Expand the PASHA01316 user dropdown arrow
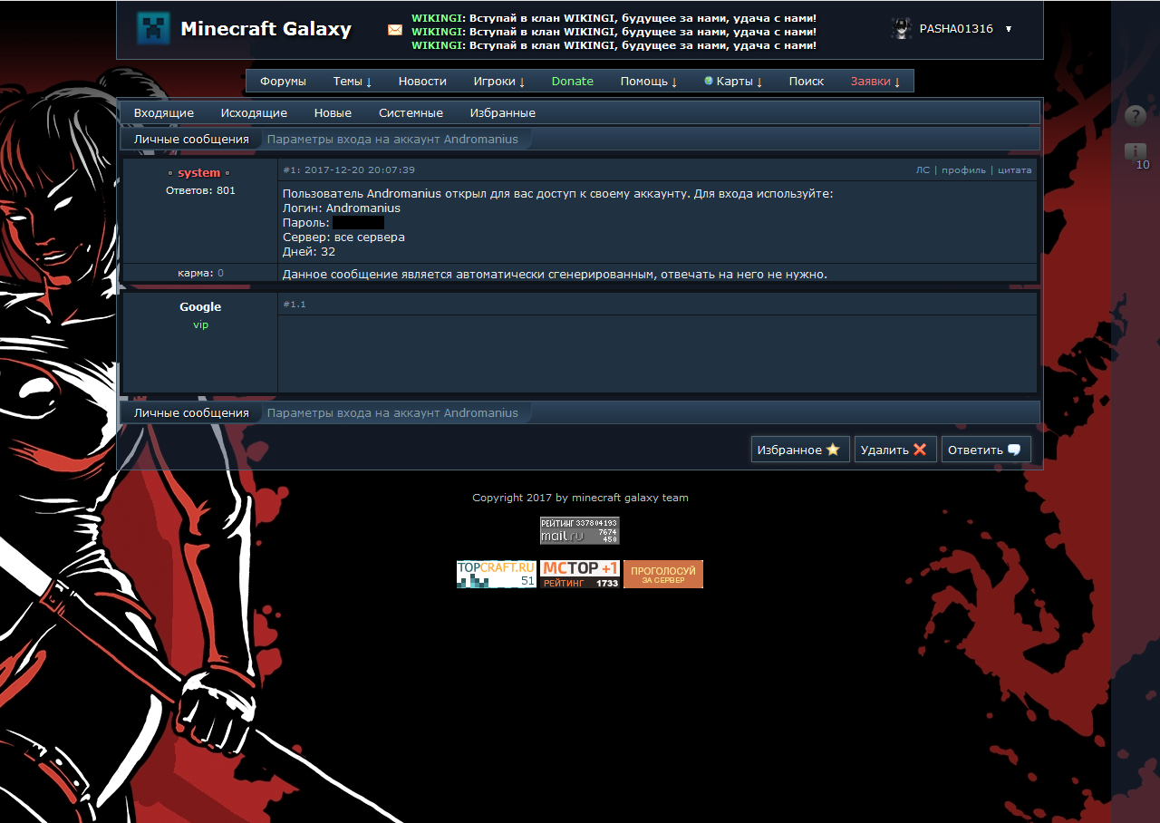The height and width of the screenshot is (823, 1160). [1009, 29]
